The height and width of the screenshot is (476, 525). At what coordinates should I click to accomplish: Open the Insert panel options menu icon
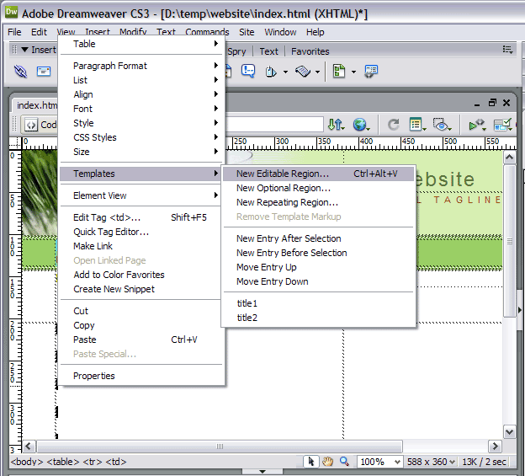point(507,50)
